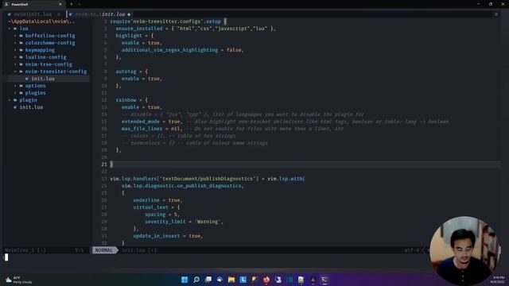Expand the lualine-config folder

pyautogui.click(x=15, y=57)
